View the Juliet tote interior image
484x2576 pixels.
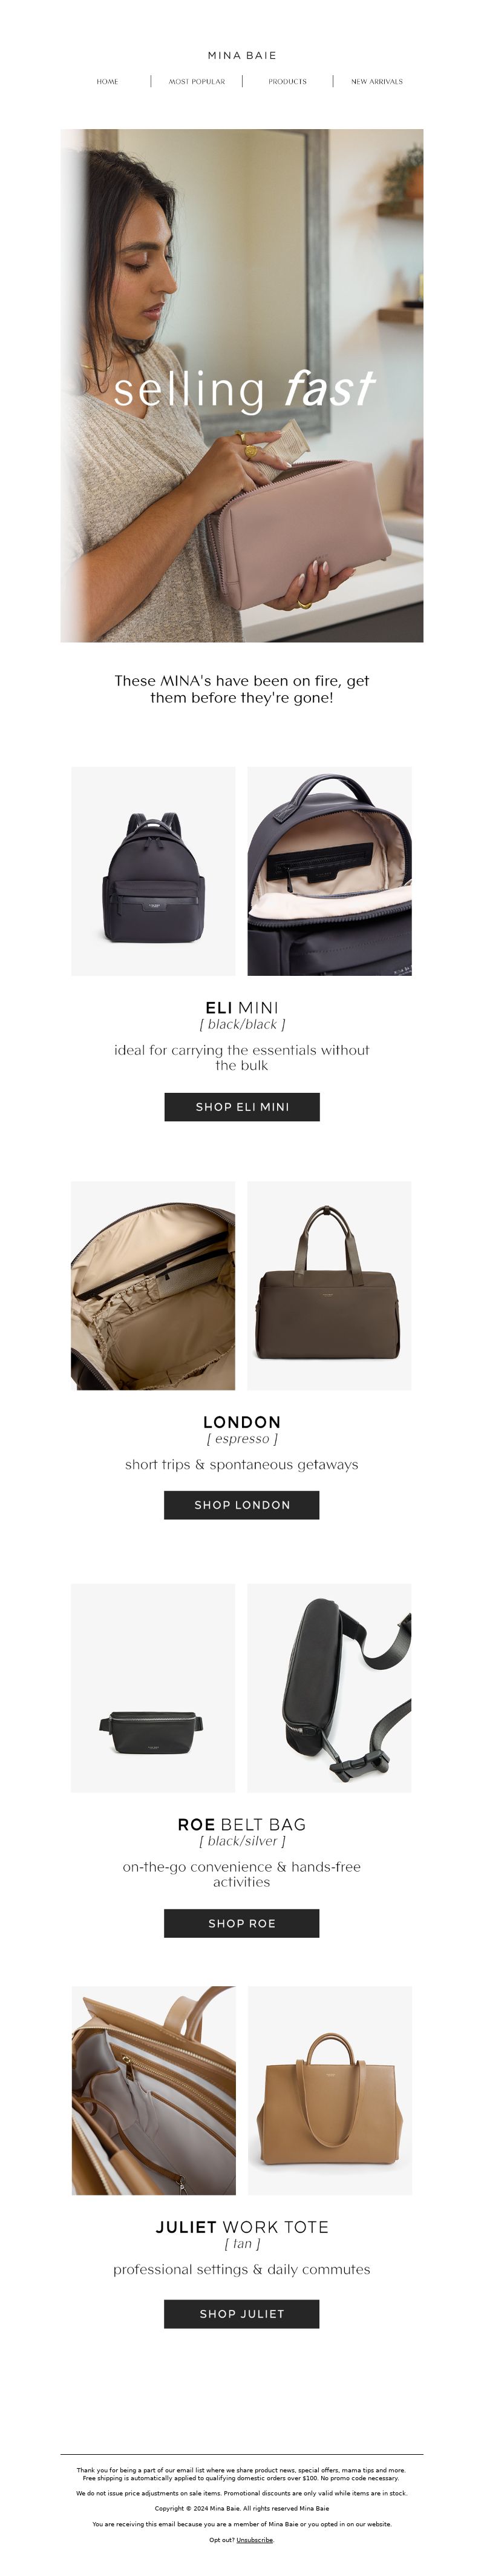click(154, 2090)
